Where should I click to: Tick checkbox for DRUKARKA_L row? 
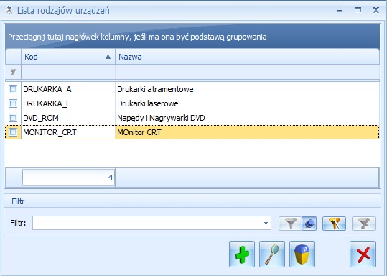(x=13, y=103)
